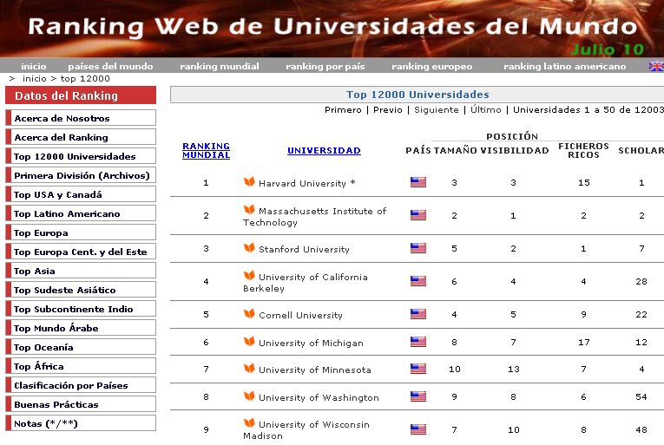Go to Primero page link

point(343,109)
